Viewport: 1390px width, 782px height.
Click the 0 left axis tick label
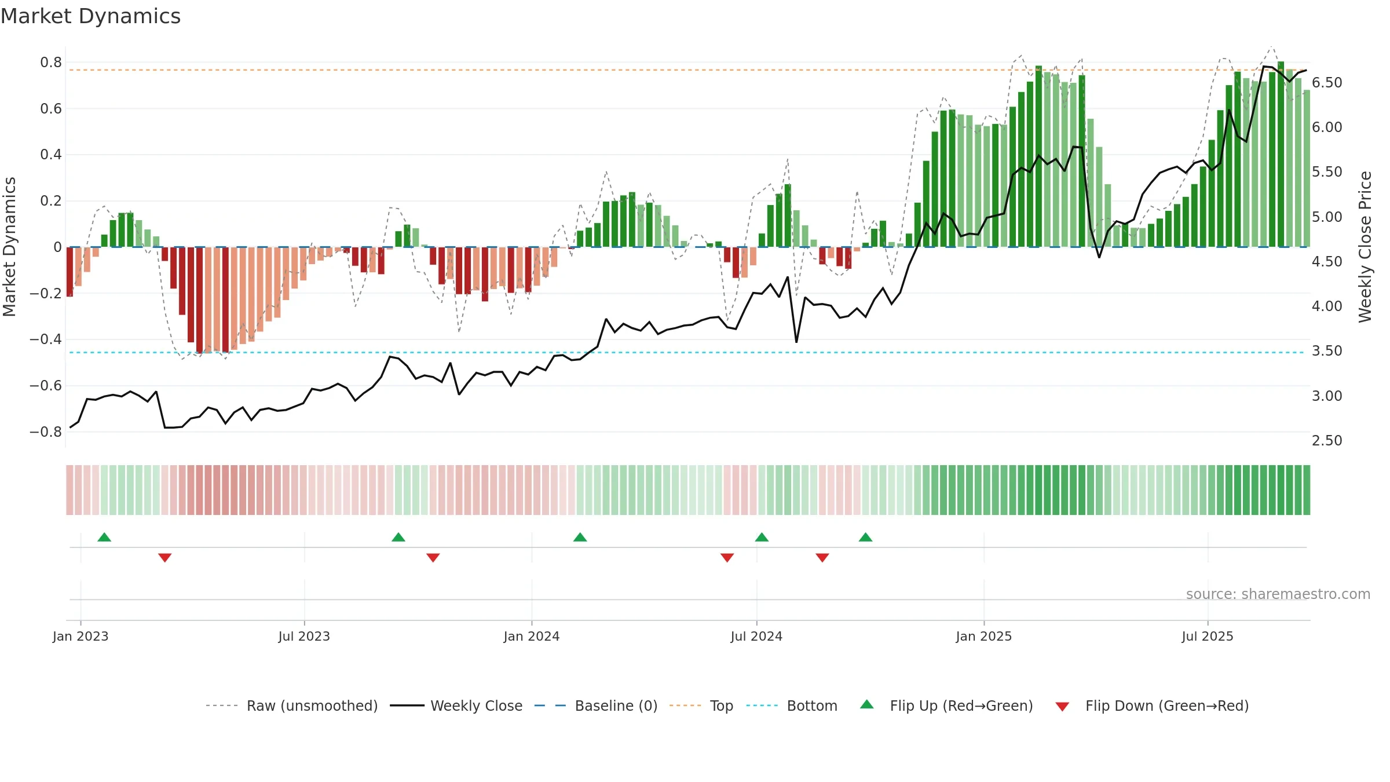[57, 247]
